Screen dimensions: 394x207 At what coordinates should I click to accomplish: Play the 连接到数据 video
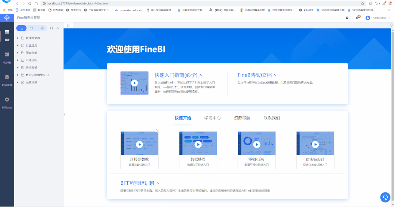(139, 145)
